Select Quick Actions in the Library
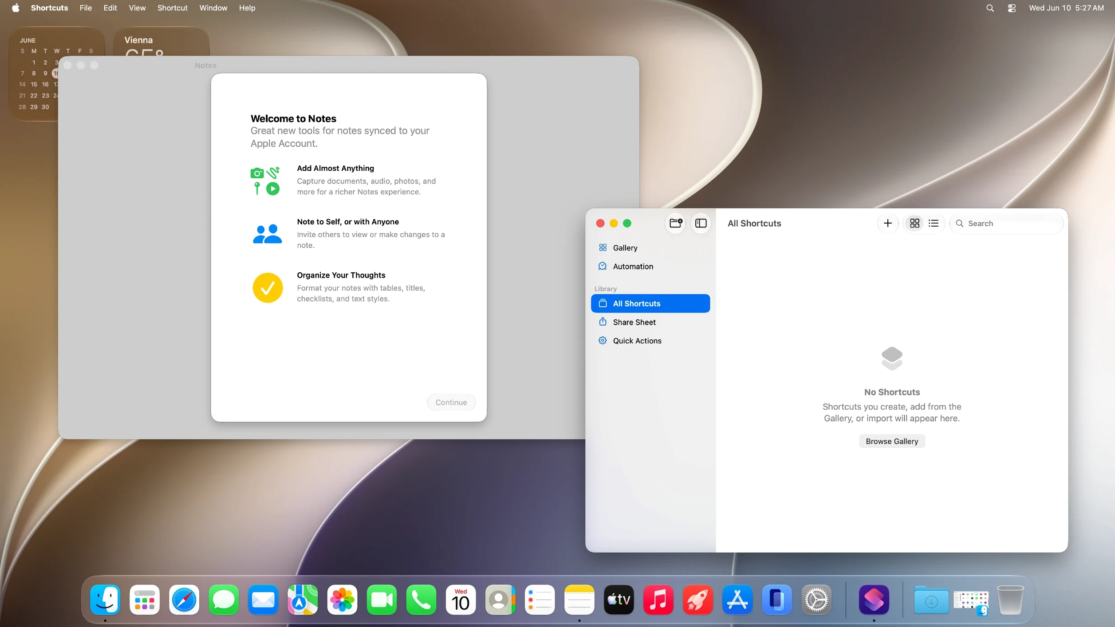Screen dimensions: 1115x627 pos(650,341)
